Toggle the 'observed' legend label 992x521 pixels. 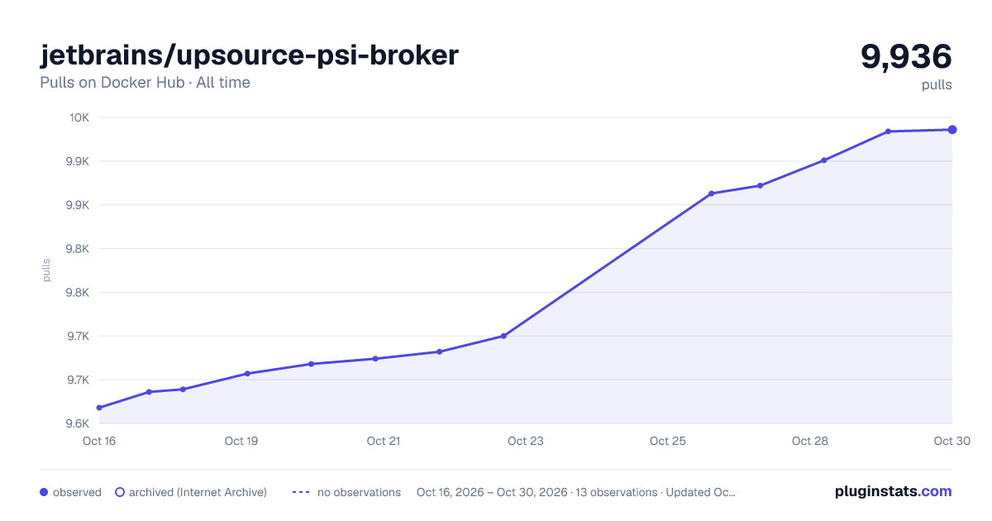coord(77,492)
